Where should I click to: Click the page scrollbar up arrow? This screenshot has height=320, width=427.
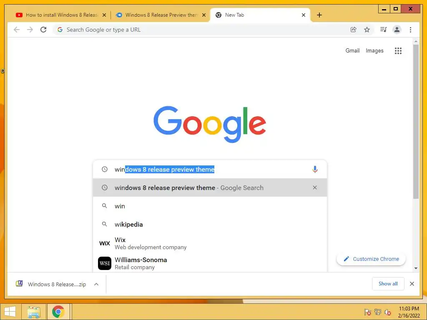tap(416, 41)
